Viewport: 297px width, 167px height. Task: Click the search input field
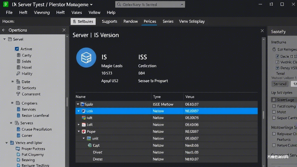coord(150,4)
